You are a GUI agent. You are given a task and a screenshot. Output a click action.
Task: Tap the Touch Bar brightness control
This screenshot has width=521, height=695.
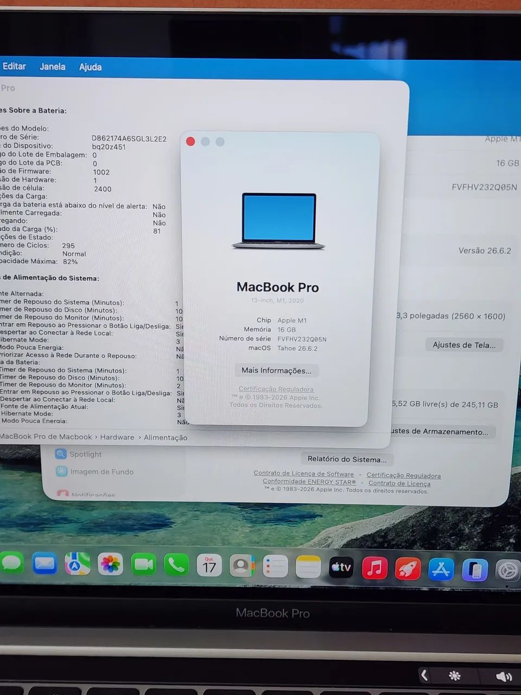point(454,675)
